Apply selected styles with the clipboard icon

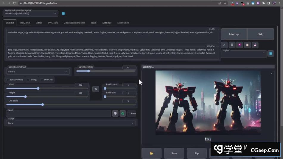click(247, 45)
